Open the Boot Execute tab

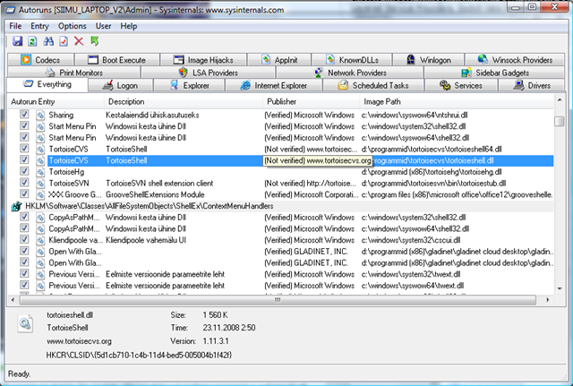tap(117, 60)
